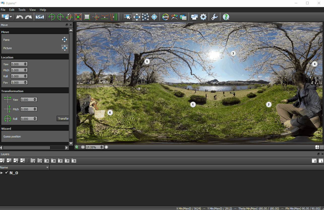The image size is (324, 210).
Task: Open the settings gear icon
Action: click(x=203, y=17)
